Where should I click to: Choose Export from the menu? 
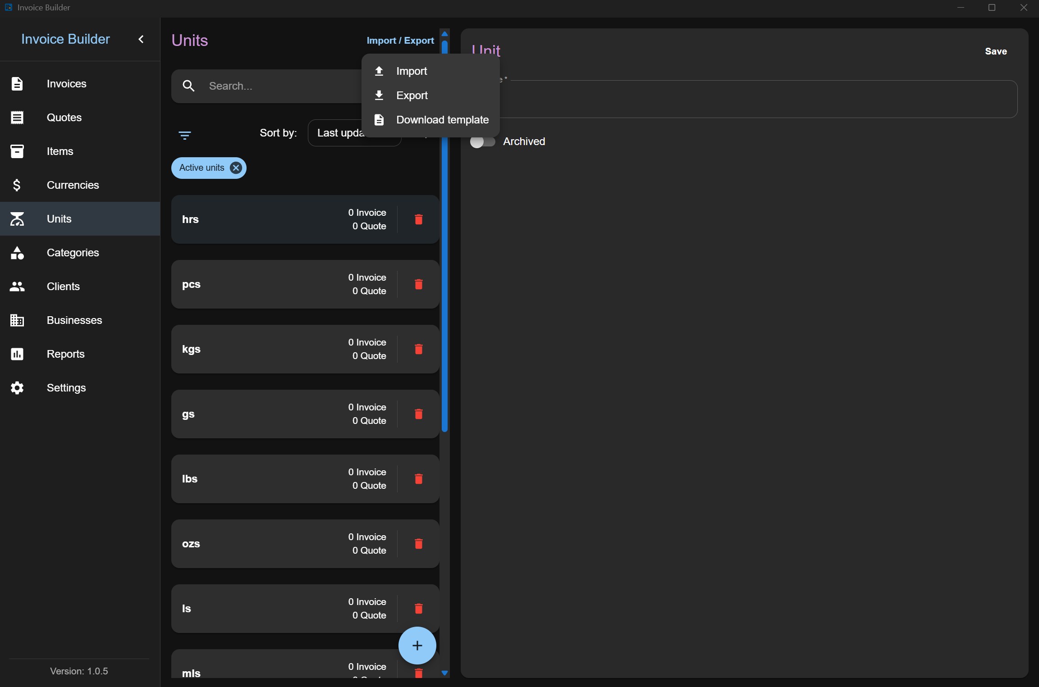click(x=430, y=96)
